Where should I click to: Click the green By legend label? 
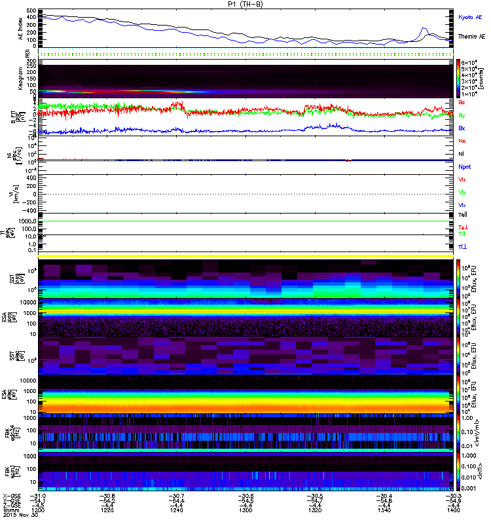(462, 115)
